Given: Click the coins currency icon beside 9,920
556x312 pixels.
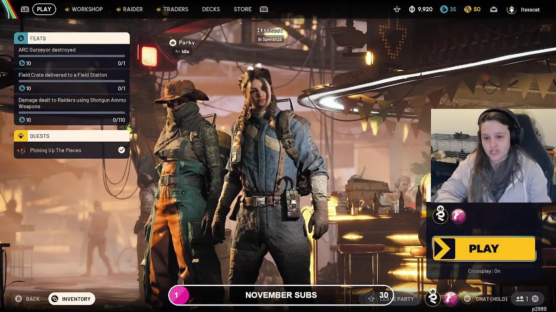Looking at the screenshot, I should [412, 9].
